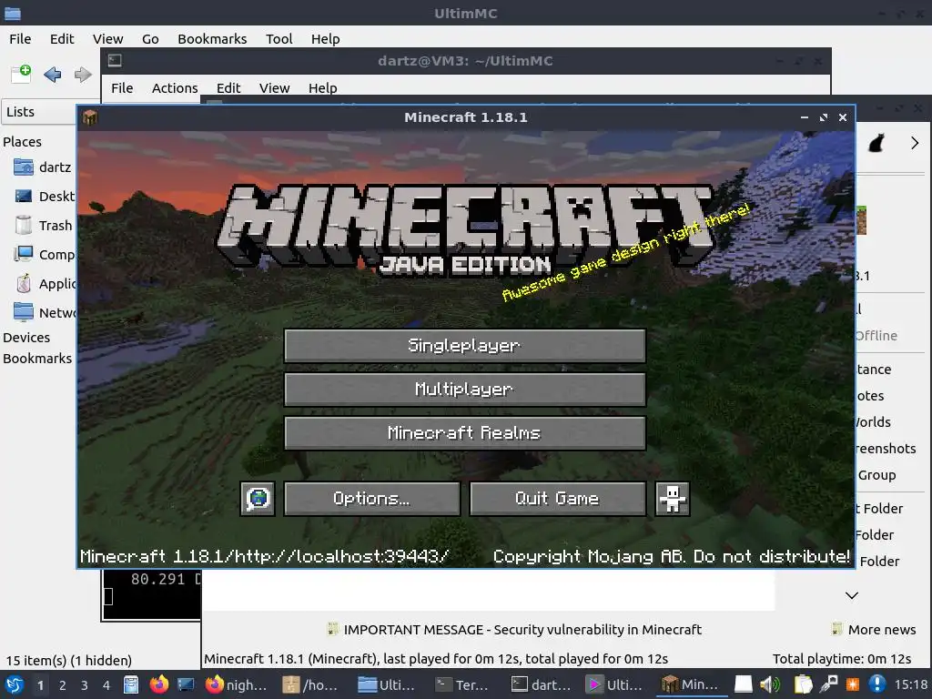
Task: Click white removable media tray icon
Action: pyautogui.click(x=743, y=684)
